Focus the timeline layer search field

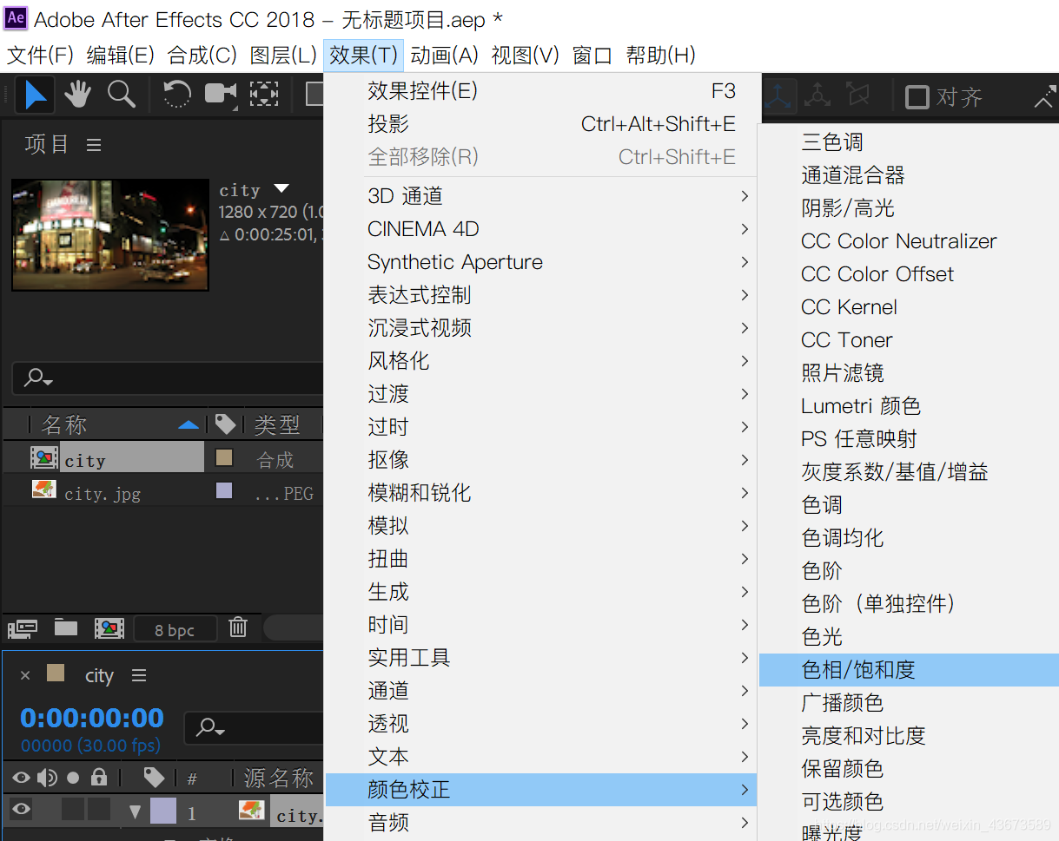pyautogui.click(x=255, y=726)
